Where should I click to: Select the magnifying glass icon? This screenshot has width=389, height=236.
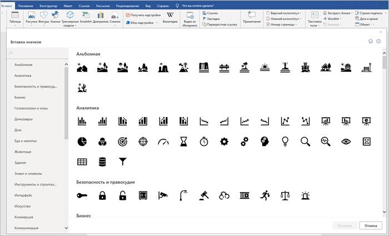tap(305, 142)
